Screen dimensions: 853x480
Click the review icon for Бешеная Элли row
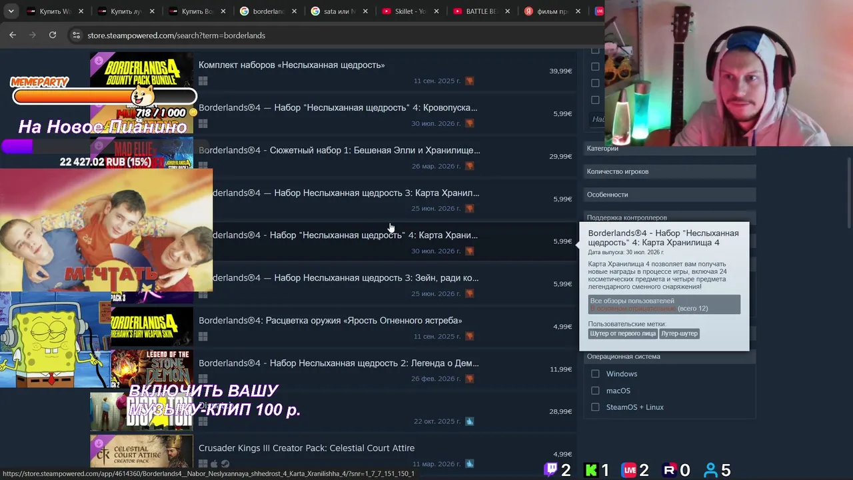470,166
